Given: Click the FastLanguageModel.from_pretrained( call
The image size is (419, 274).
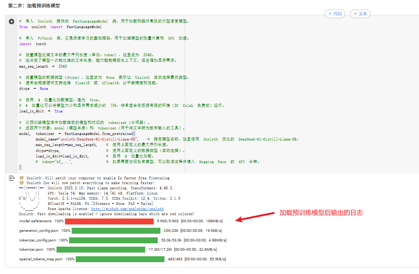Looking at the screenshot, I should [x=100, y=133].
